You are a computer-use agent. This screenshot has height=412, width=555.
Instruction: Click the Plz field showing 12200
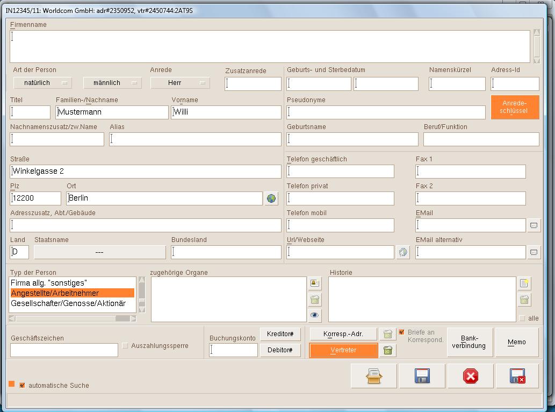pos(35,198)
